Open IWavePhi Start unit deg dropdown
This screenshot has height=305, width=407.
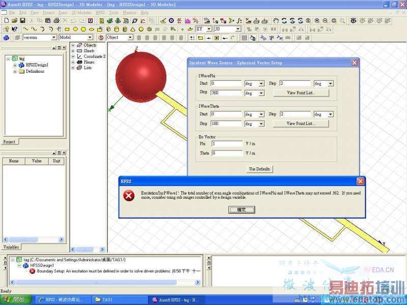261,83
